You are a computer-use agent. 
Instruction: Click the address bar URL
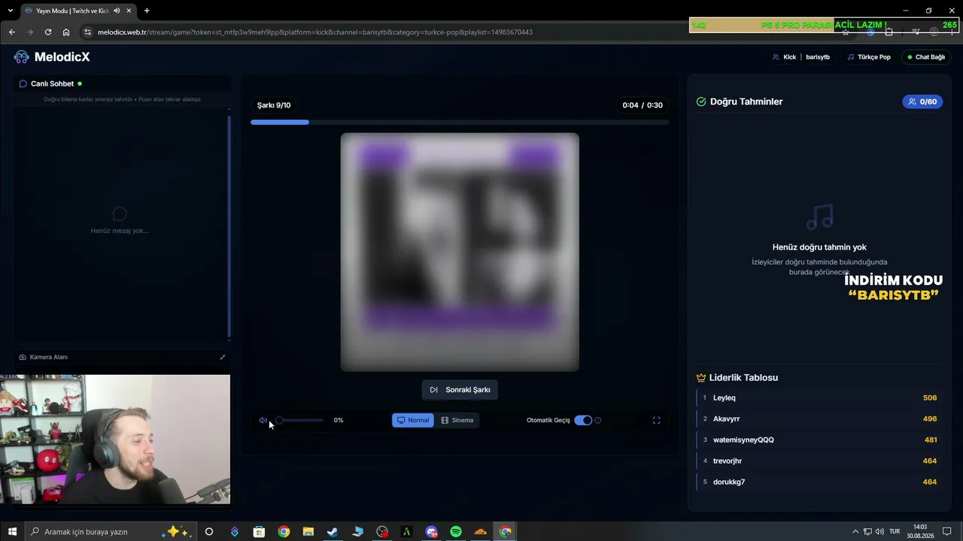pos(315,32)
